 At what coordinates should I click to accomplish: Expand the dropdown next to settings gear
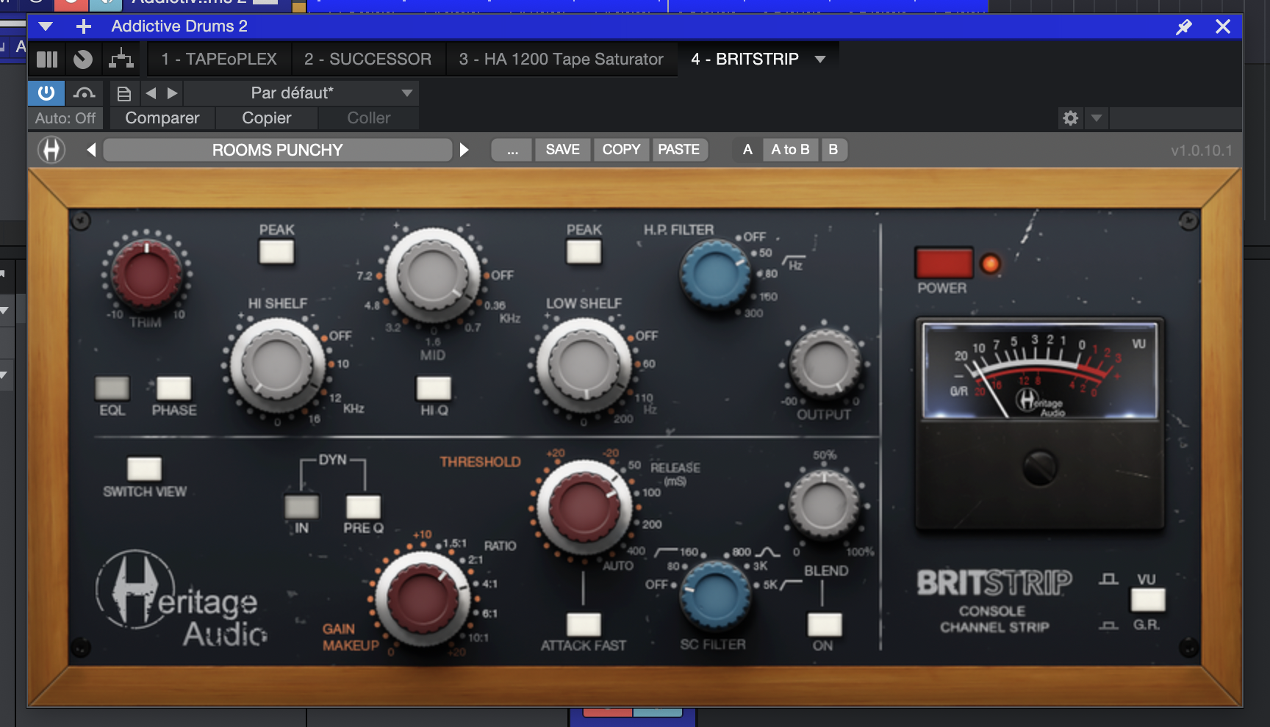click(1096, 118)
